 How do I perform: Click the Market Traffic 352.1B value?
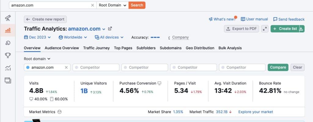(x=222, y=112)
